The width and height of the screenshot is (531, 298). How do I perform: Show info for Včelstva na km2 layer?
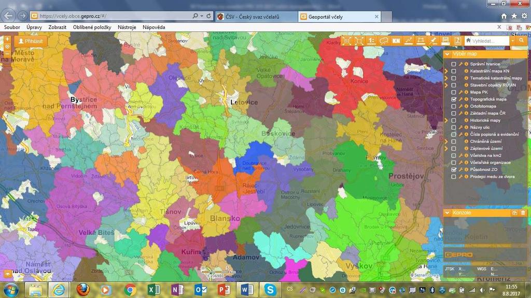466,156
